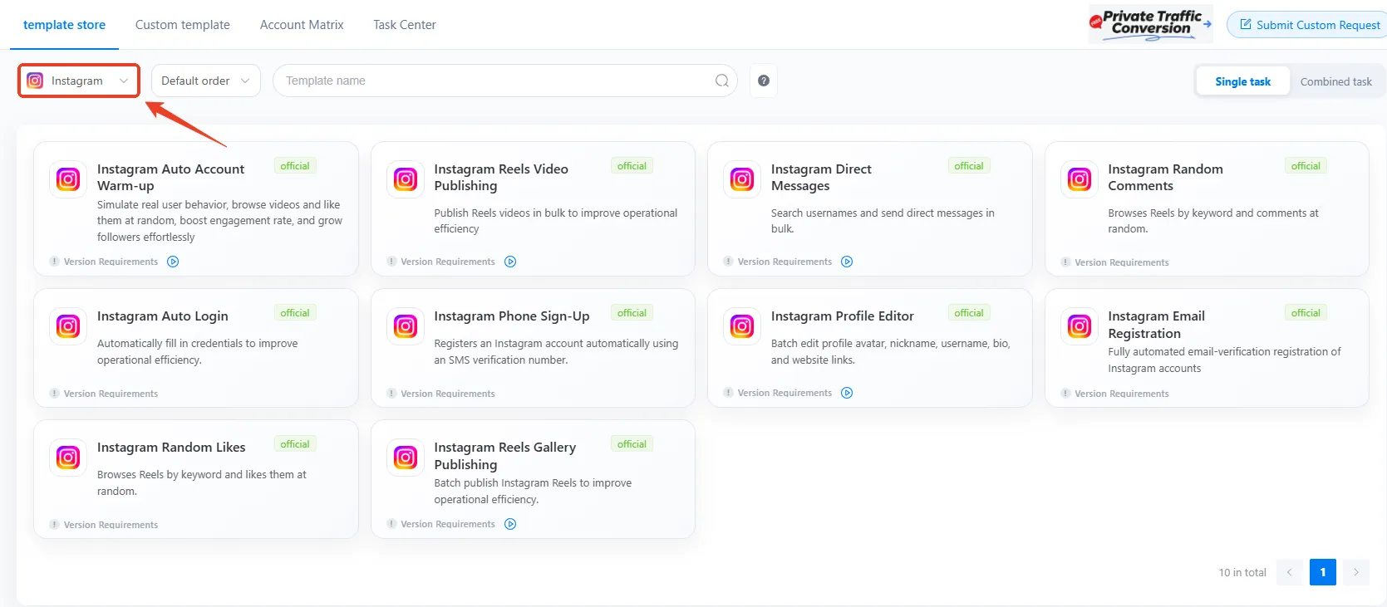Click the "10 in total" count text
The height and width of the screenshot is (607, 1387).
[1242, 572]
